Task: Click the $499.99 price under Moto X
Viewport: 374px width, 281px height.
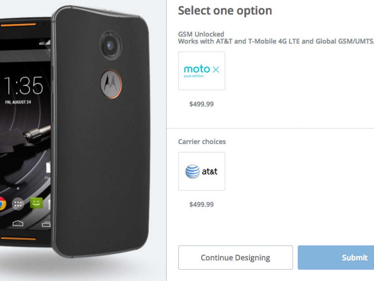Action: point(201,104)
